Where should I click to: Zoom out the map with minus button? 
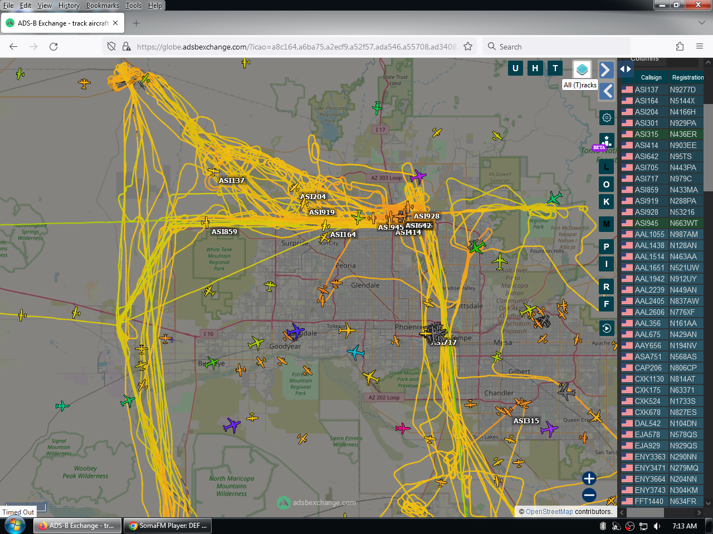click(x=589, y=495)
